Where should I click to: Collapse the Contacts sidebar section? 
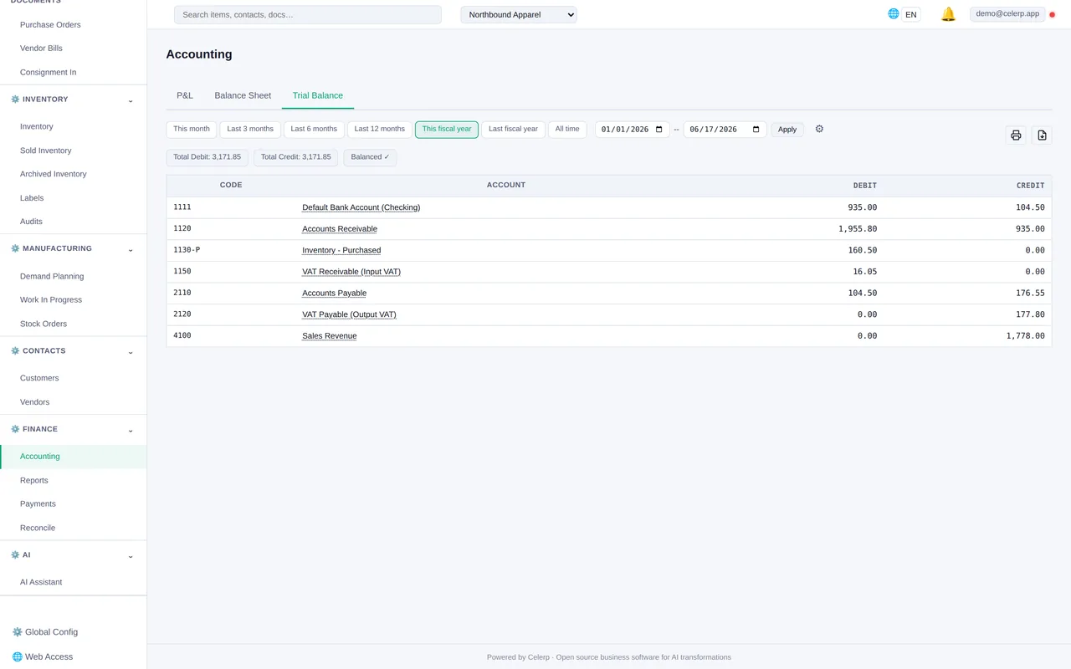pos(131,352)
